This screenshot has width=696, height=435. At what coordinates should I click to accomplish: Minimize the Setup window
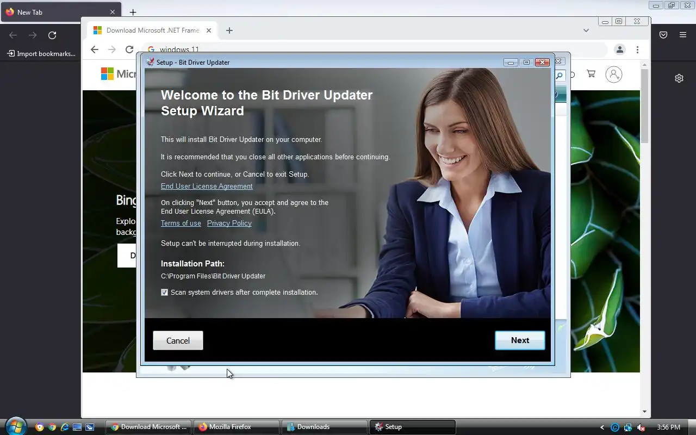click(x=510, y=62)
